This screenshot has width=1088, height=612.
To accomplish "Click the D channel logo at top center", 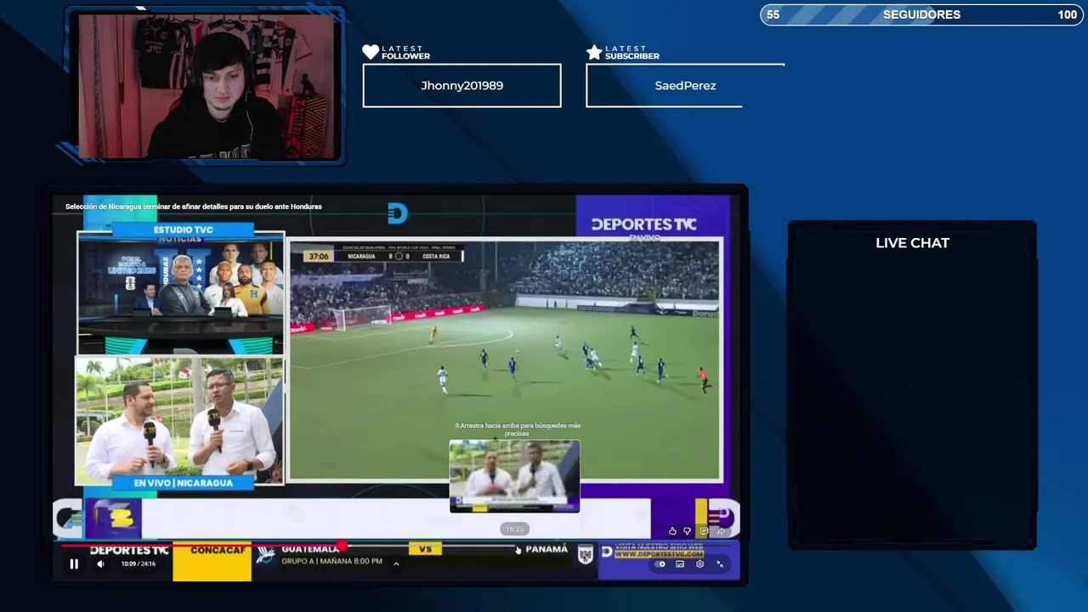I will tap(397, 214).
